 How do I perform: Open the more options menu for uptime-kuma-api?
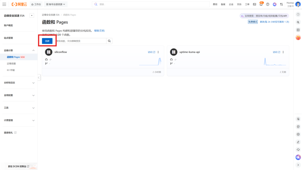click(283, 52)
